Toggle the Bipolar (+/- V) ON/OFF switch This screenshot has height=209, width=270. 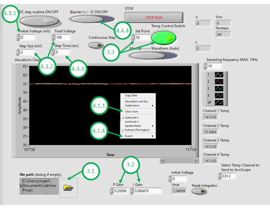[x=92, y=19]
